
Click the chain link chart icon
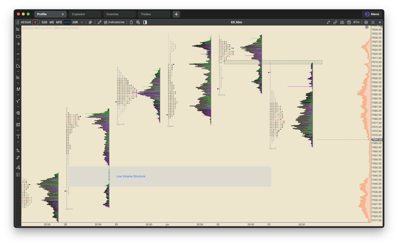[335, 22]
